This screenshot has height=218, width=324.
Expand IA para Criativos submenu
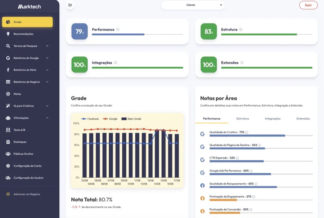47,106
